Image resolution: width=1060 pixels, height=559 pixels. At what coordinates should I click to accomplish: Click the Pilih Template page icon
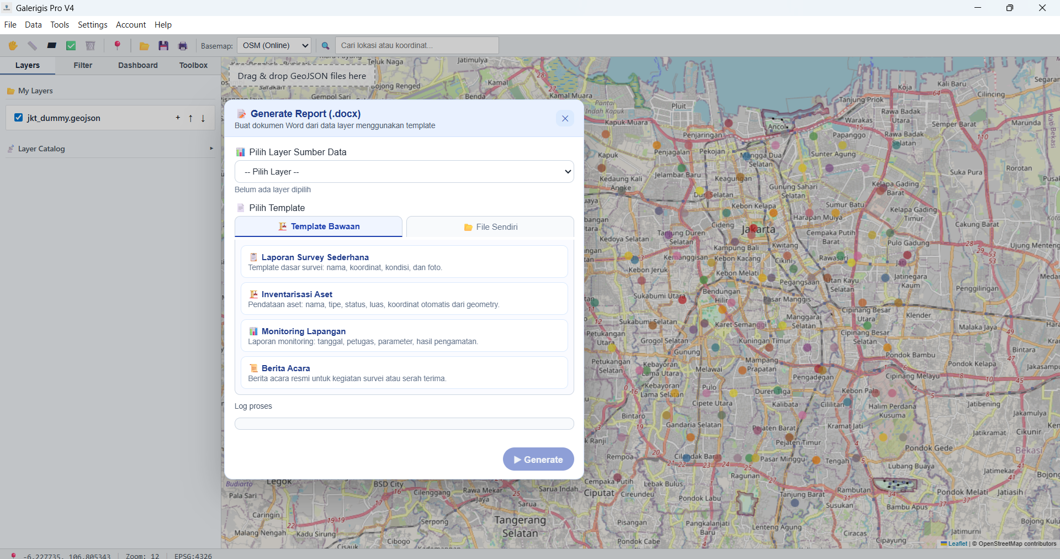tap(241, 208)
